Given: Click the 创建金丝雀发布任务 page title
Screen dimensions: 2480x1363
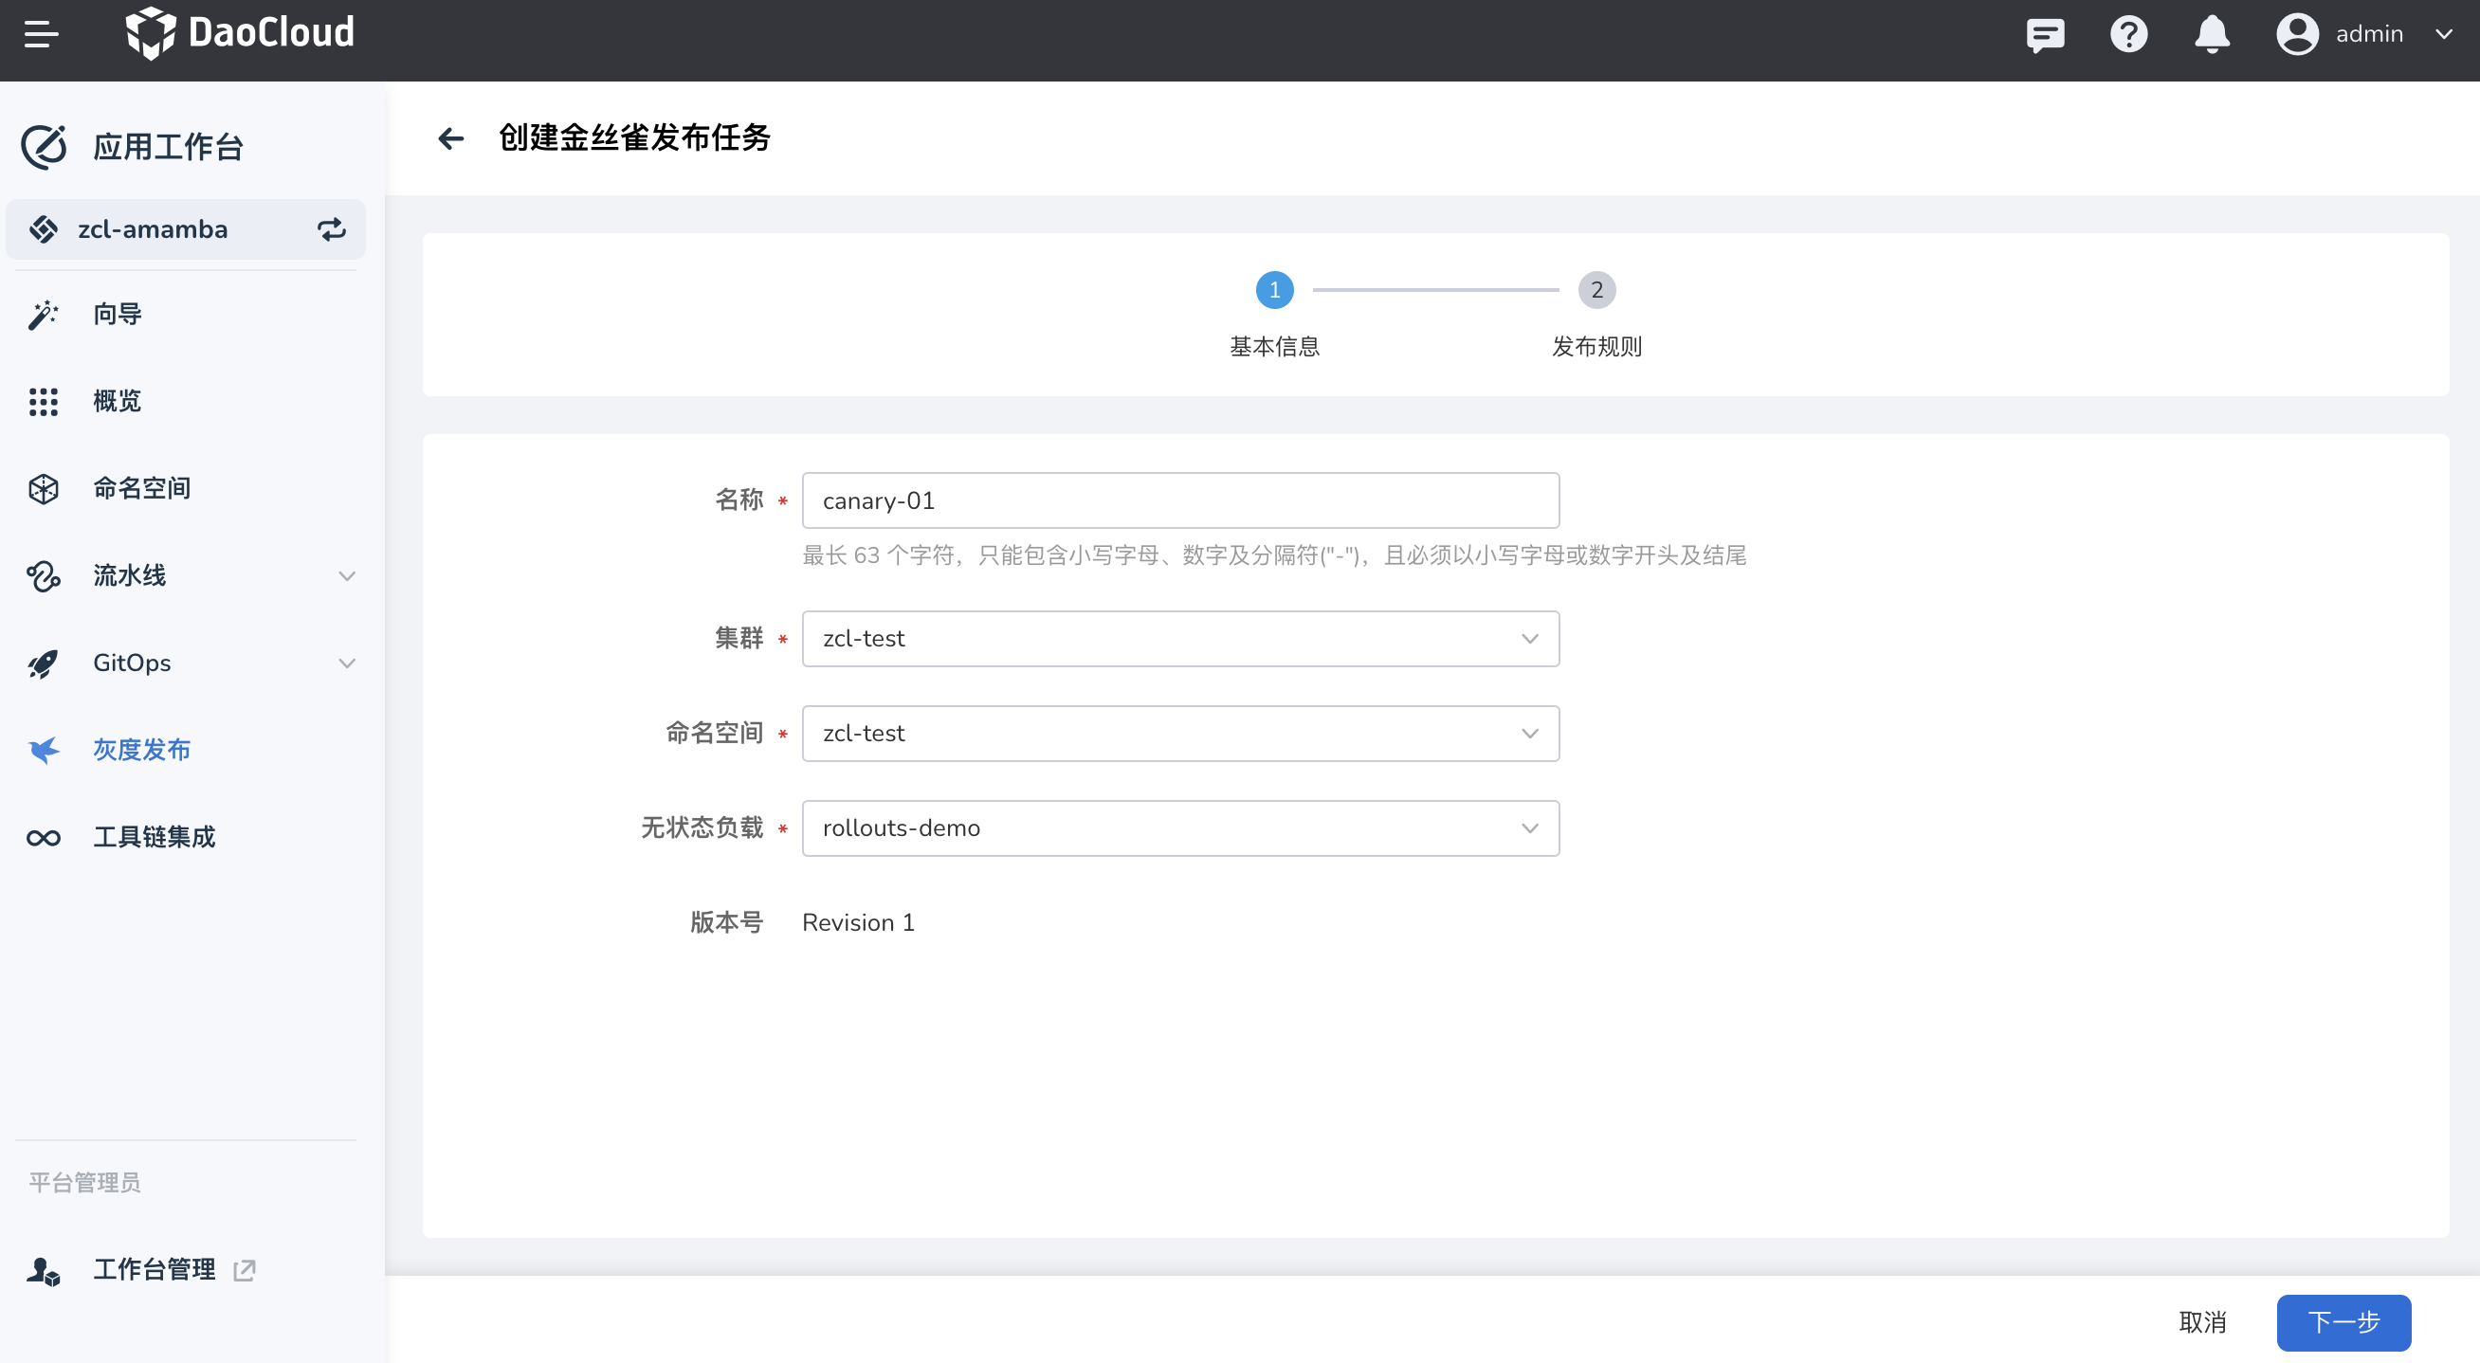Looking at the screenshot, I should pos(634,137).
